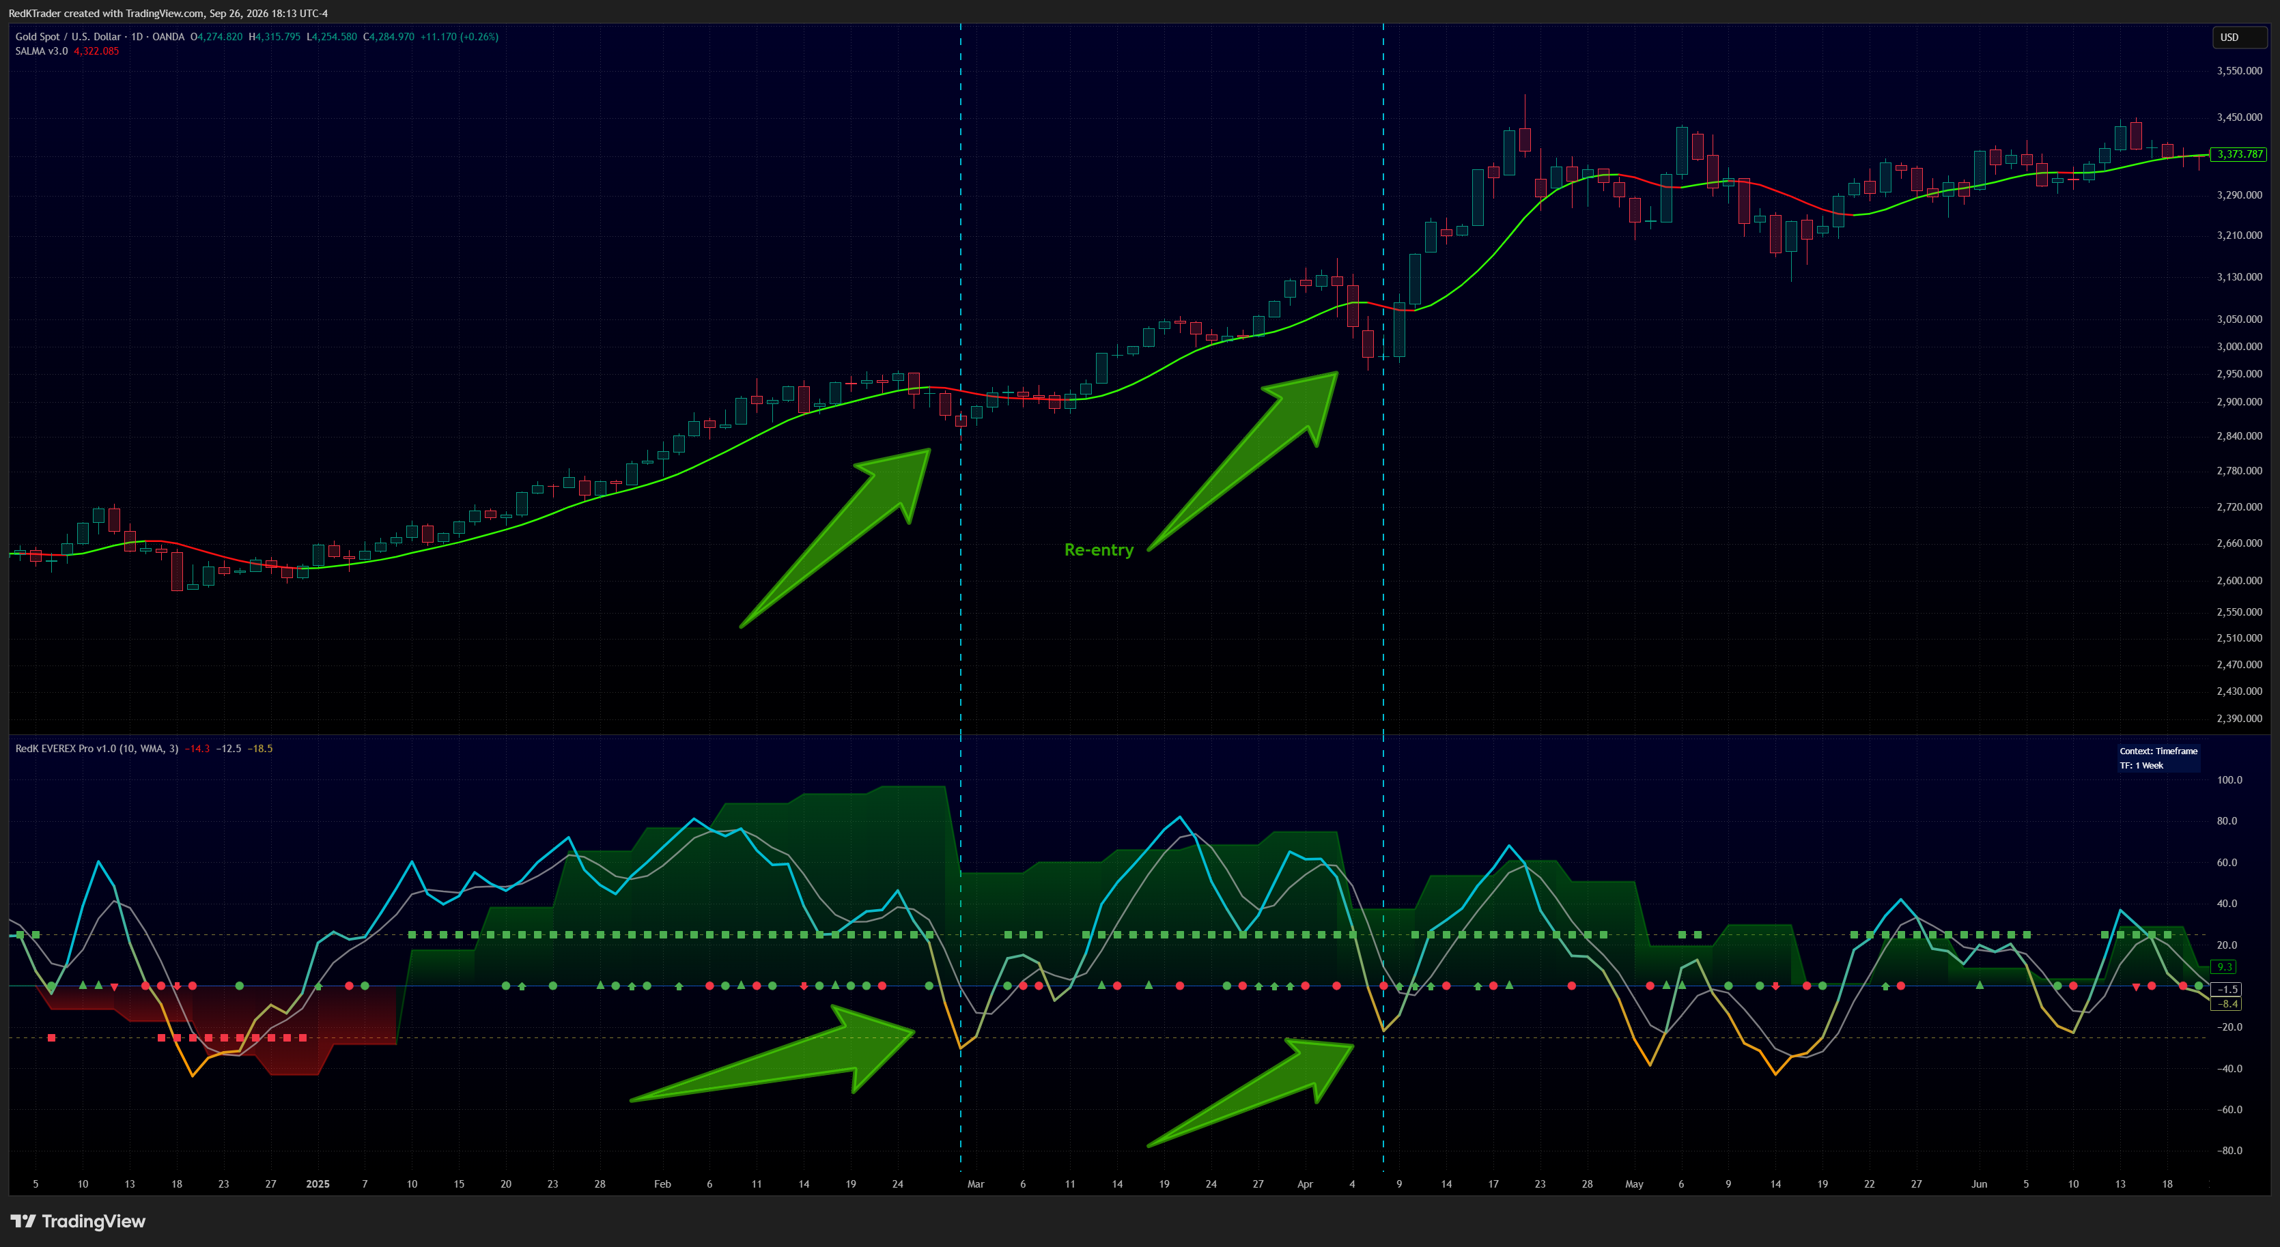This screenshot has height=1247, width=2280.
Task: Click the 3,000.000 price axis label
Action: coord(2239,347)
